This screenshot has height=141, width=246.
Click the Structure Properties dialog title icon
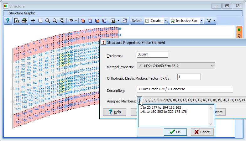[x=103, y=43]
